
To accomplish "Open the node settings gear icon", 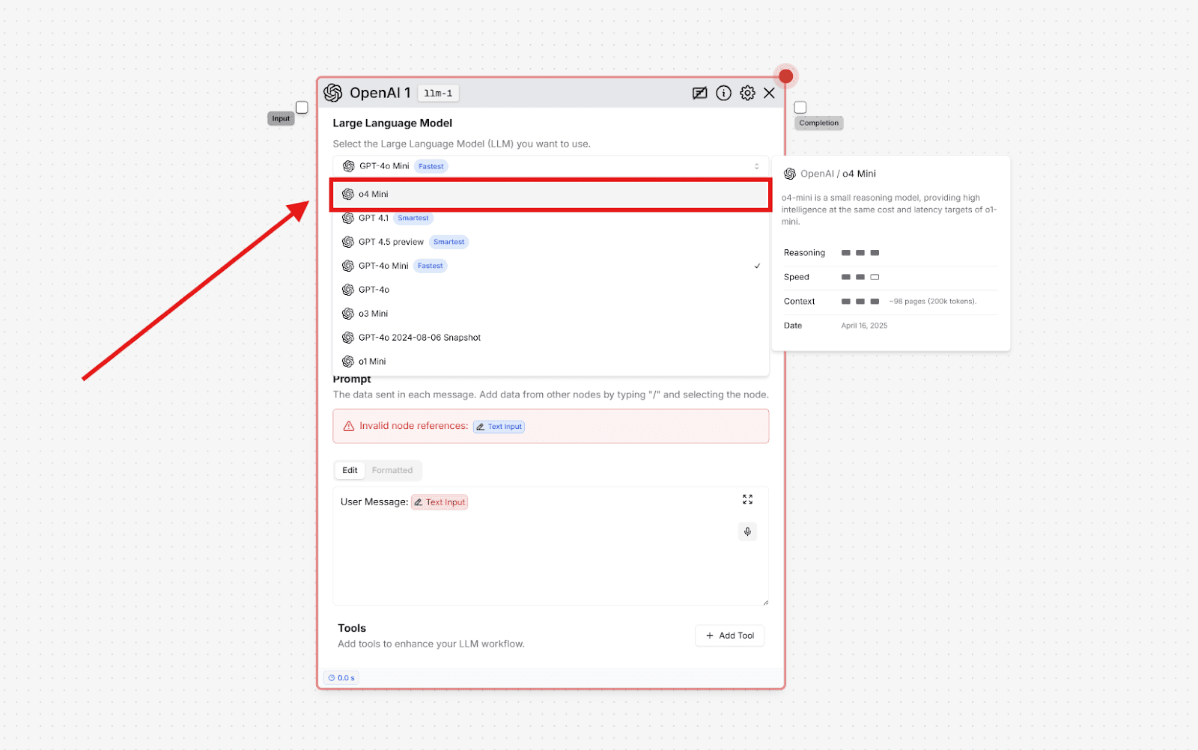I will [747, 93].
